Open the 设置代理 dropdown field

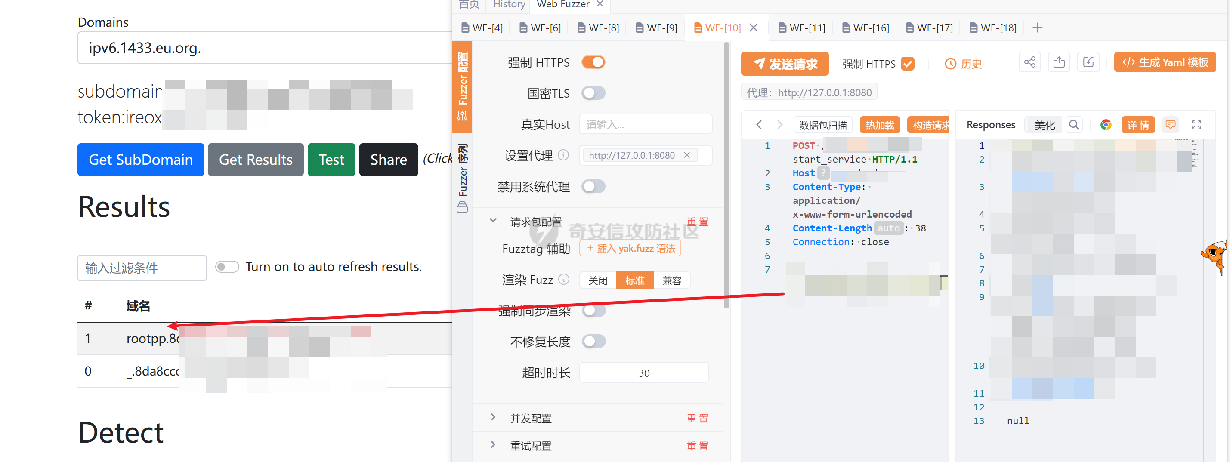[645, 155]
